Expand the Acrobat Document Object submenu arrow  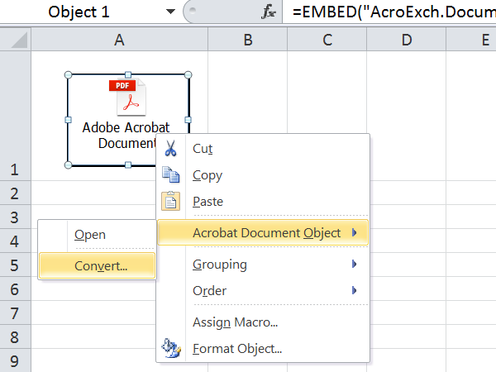click(355, 233)
